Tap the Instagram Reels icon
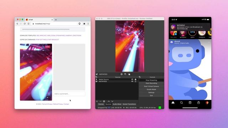The height and width of the screenshot is (128, 228). [x=190, y=103]
